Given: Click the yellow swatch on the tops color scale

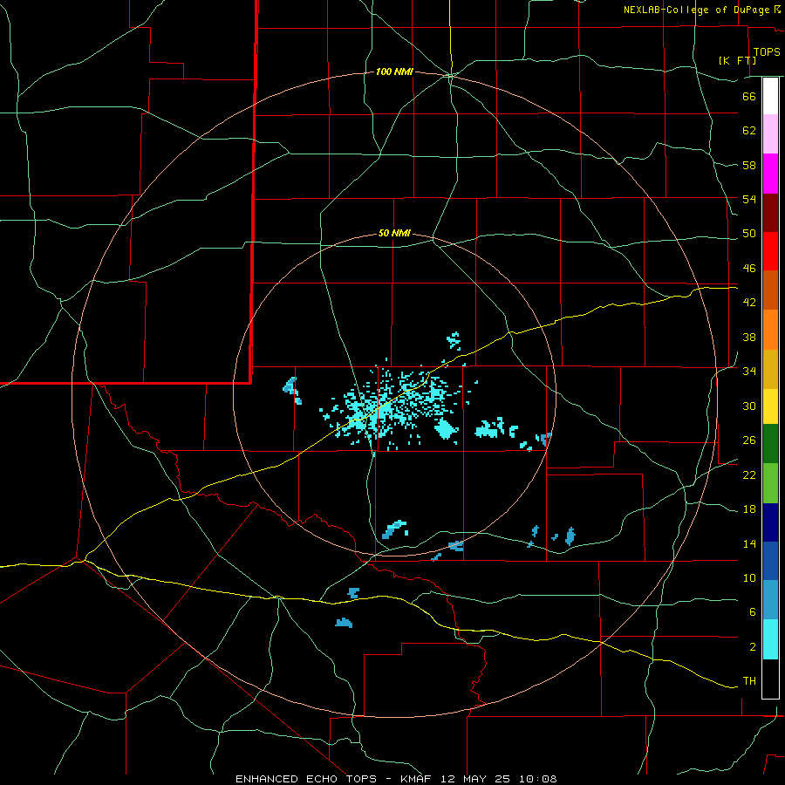Looking at the screenshot, I should [770, 406].
